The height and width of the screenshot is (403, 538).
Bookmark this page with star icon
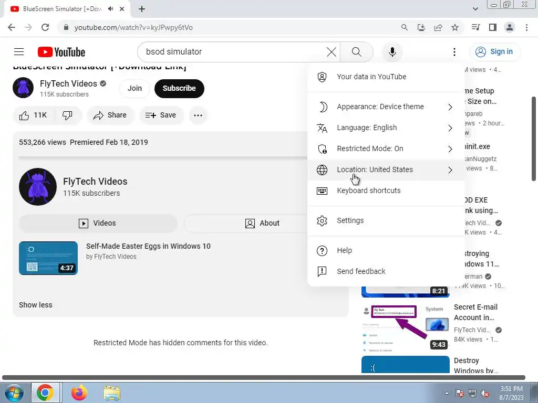click(455, 27)
